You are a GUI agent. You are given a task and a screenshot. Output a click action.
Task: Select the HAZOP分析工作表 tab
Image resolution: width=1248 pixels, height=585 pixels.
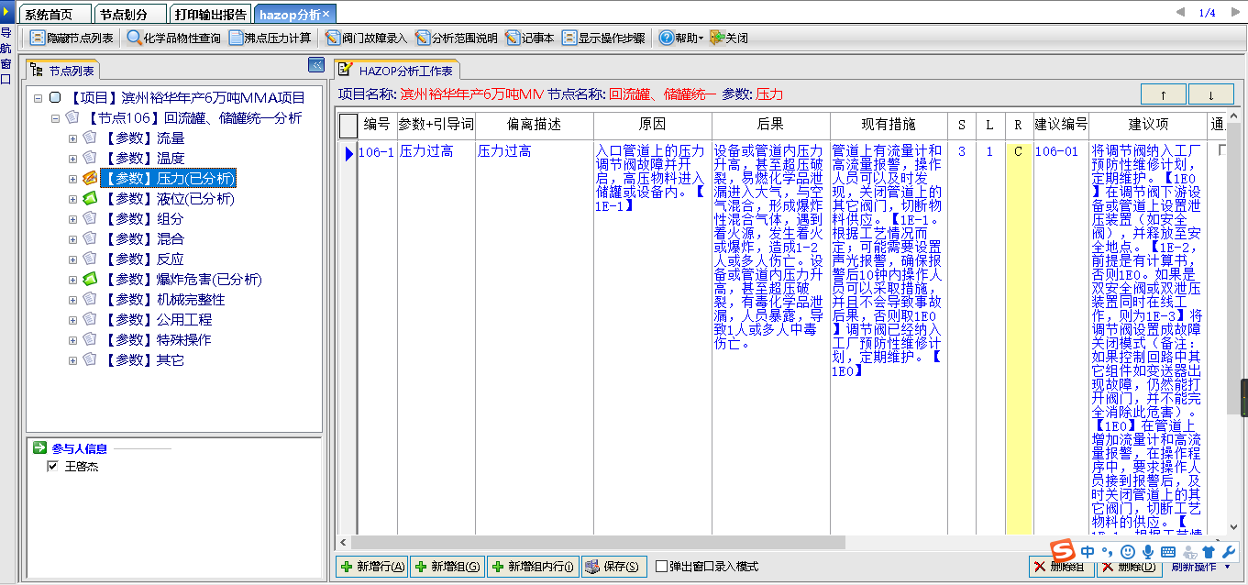(x=396, y=70)
